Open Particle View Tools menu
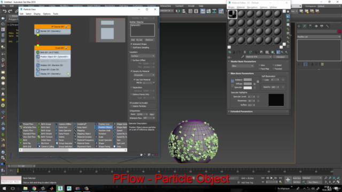Viewport: 342px width, 192px height. [56, 14]
